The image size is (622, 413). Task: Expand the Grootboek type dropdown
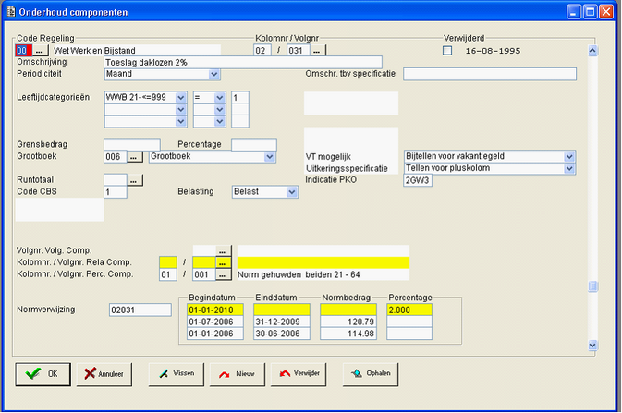click(270, 157)
